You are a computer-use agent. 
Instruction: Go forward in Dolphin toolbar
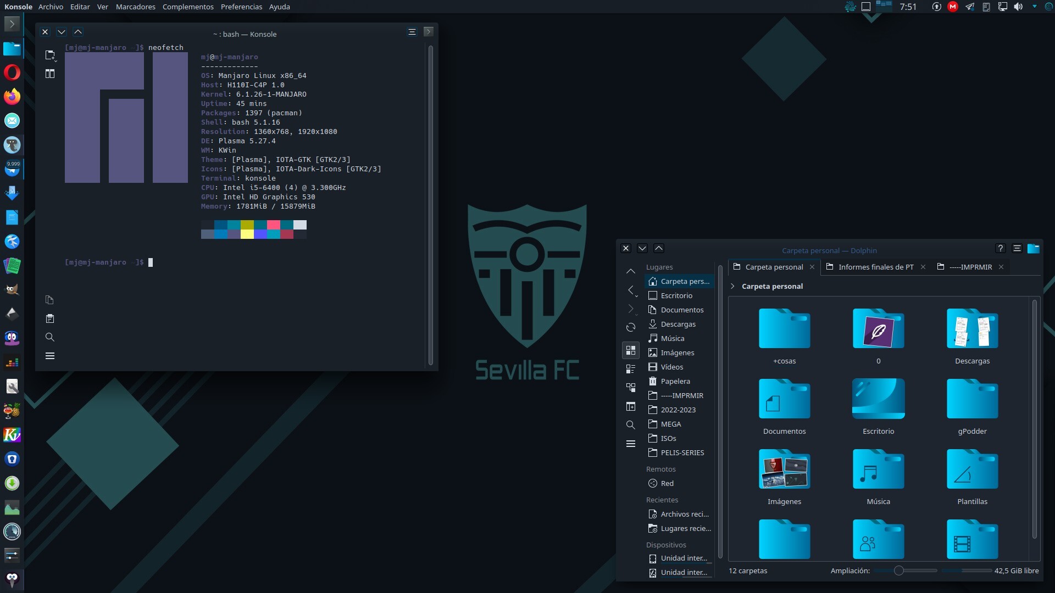[x=631, y=309]
